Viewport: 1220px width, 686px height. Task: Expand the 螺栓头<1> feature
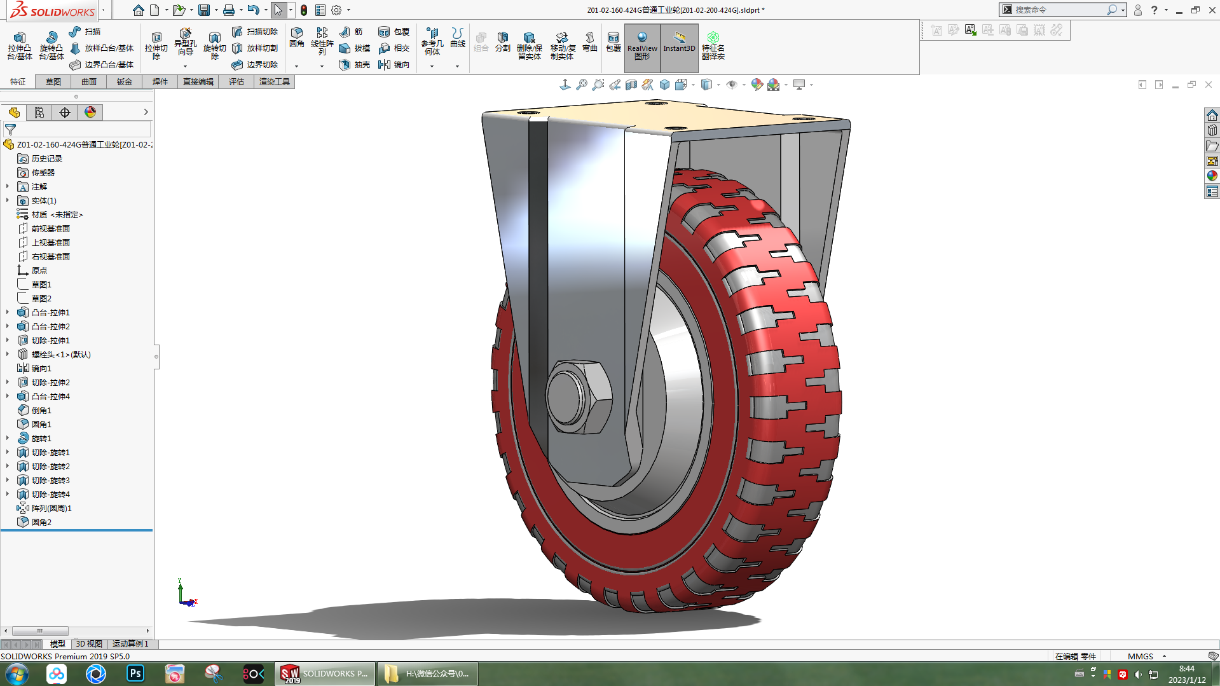(x=8, y=354)
